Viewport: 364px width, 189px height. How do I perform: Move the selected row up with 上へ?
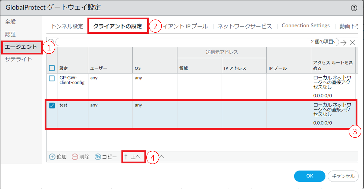133,157
